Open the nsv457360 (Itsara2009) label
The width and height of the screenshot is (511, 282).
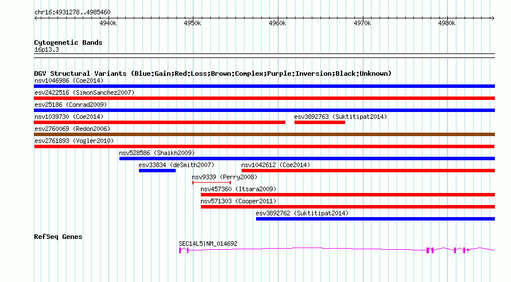coord(238,189)
